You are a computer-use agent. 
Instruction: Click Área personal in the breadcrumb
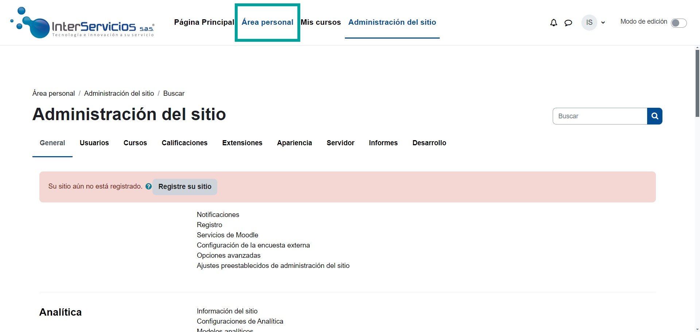tap(54, 94)
